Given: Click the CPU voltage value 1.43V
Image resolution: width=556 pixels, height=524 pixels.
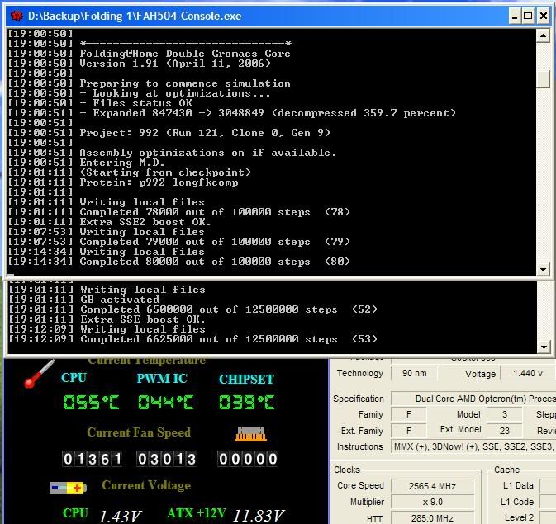Looking at the screenshot, I should [x=120, y=516].
